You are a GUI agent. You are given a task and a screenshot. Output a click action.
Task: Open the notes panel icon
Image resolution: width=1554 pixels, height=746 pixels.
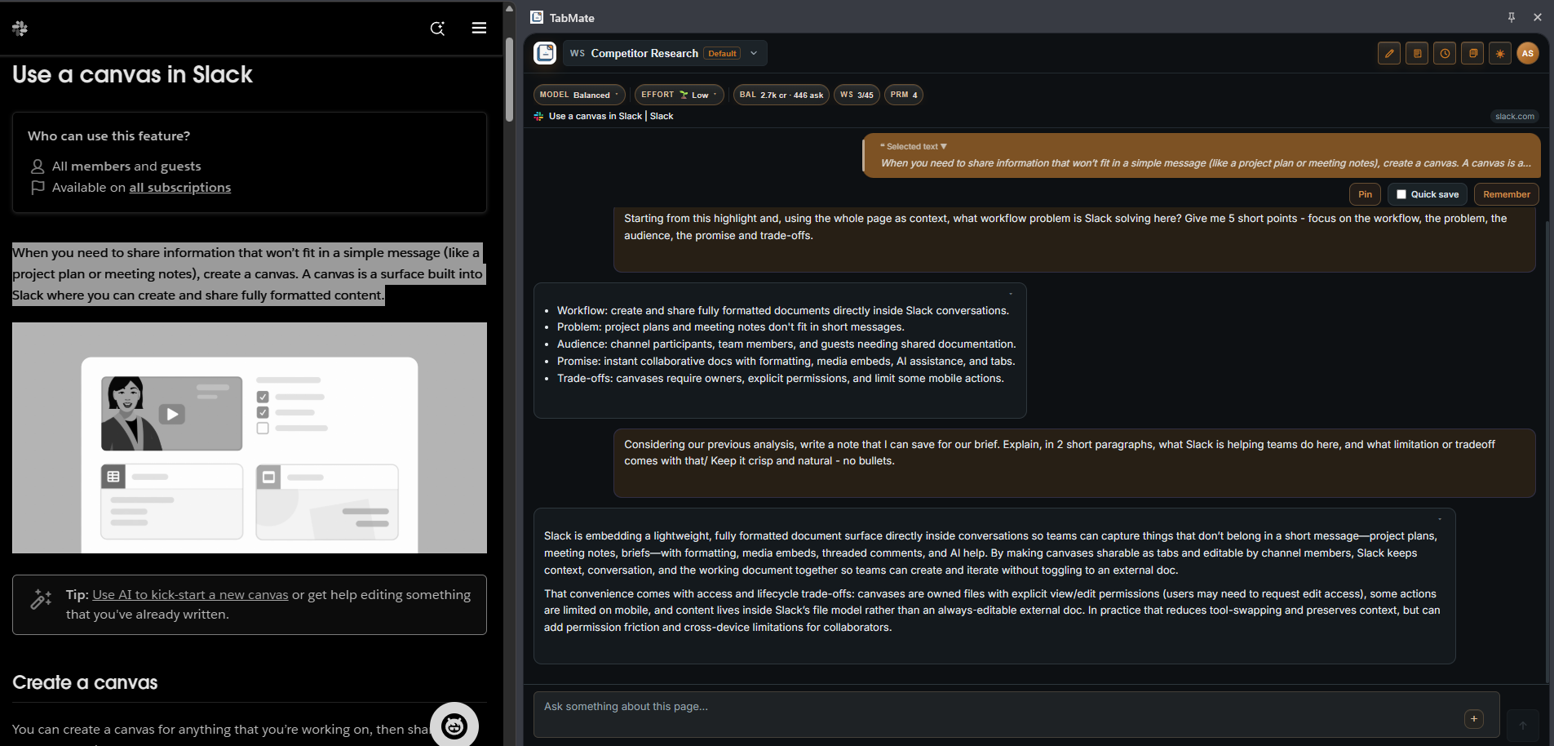pyautogui.click(x=1417, y=53)
